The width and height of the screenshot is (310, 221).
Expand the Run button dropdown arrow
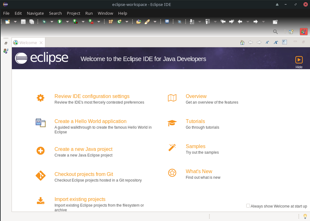(67, 22)
